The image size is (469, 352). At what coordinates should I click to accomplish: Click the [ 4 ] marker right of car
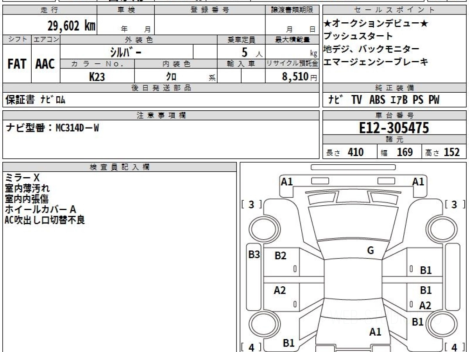[x=455, y=347]
